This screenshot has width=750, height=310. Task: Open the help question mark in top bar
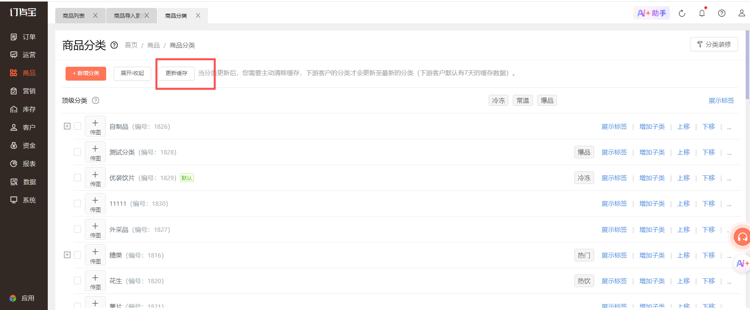point(722,13)
